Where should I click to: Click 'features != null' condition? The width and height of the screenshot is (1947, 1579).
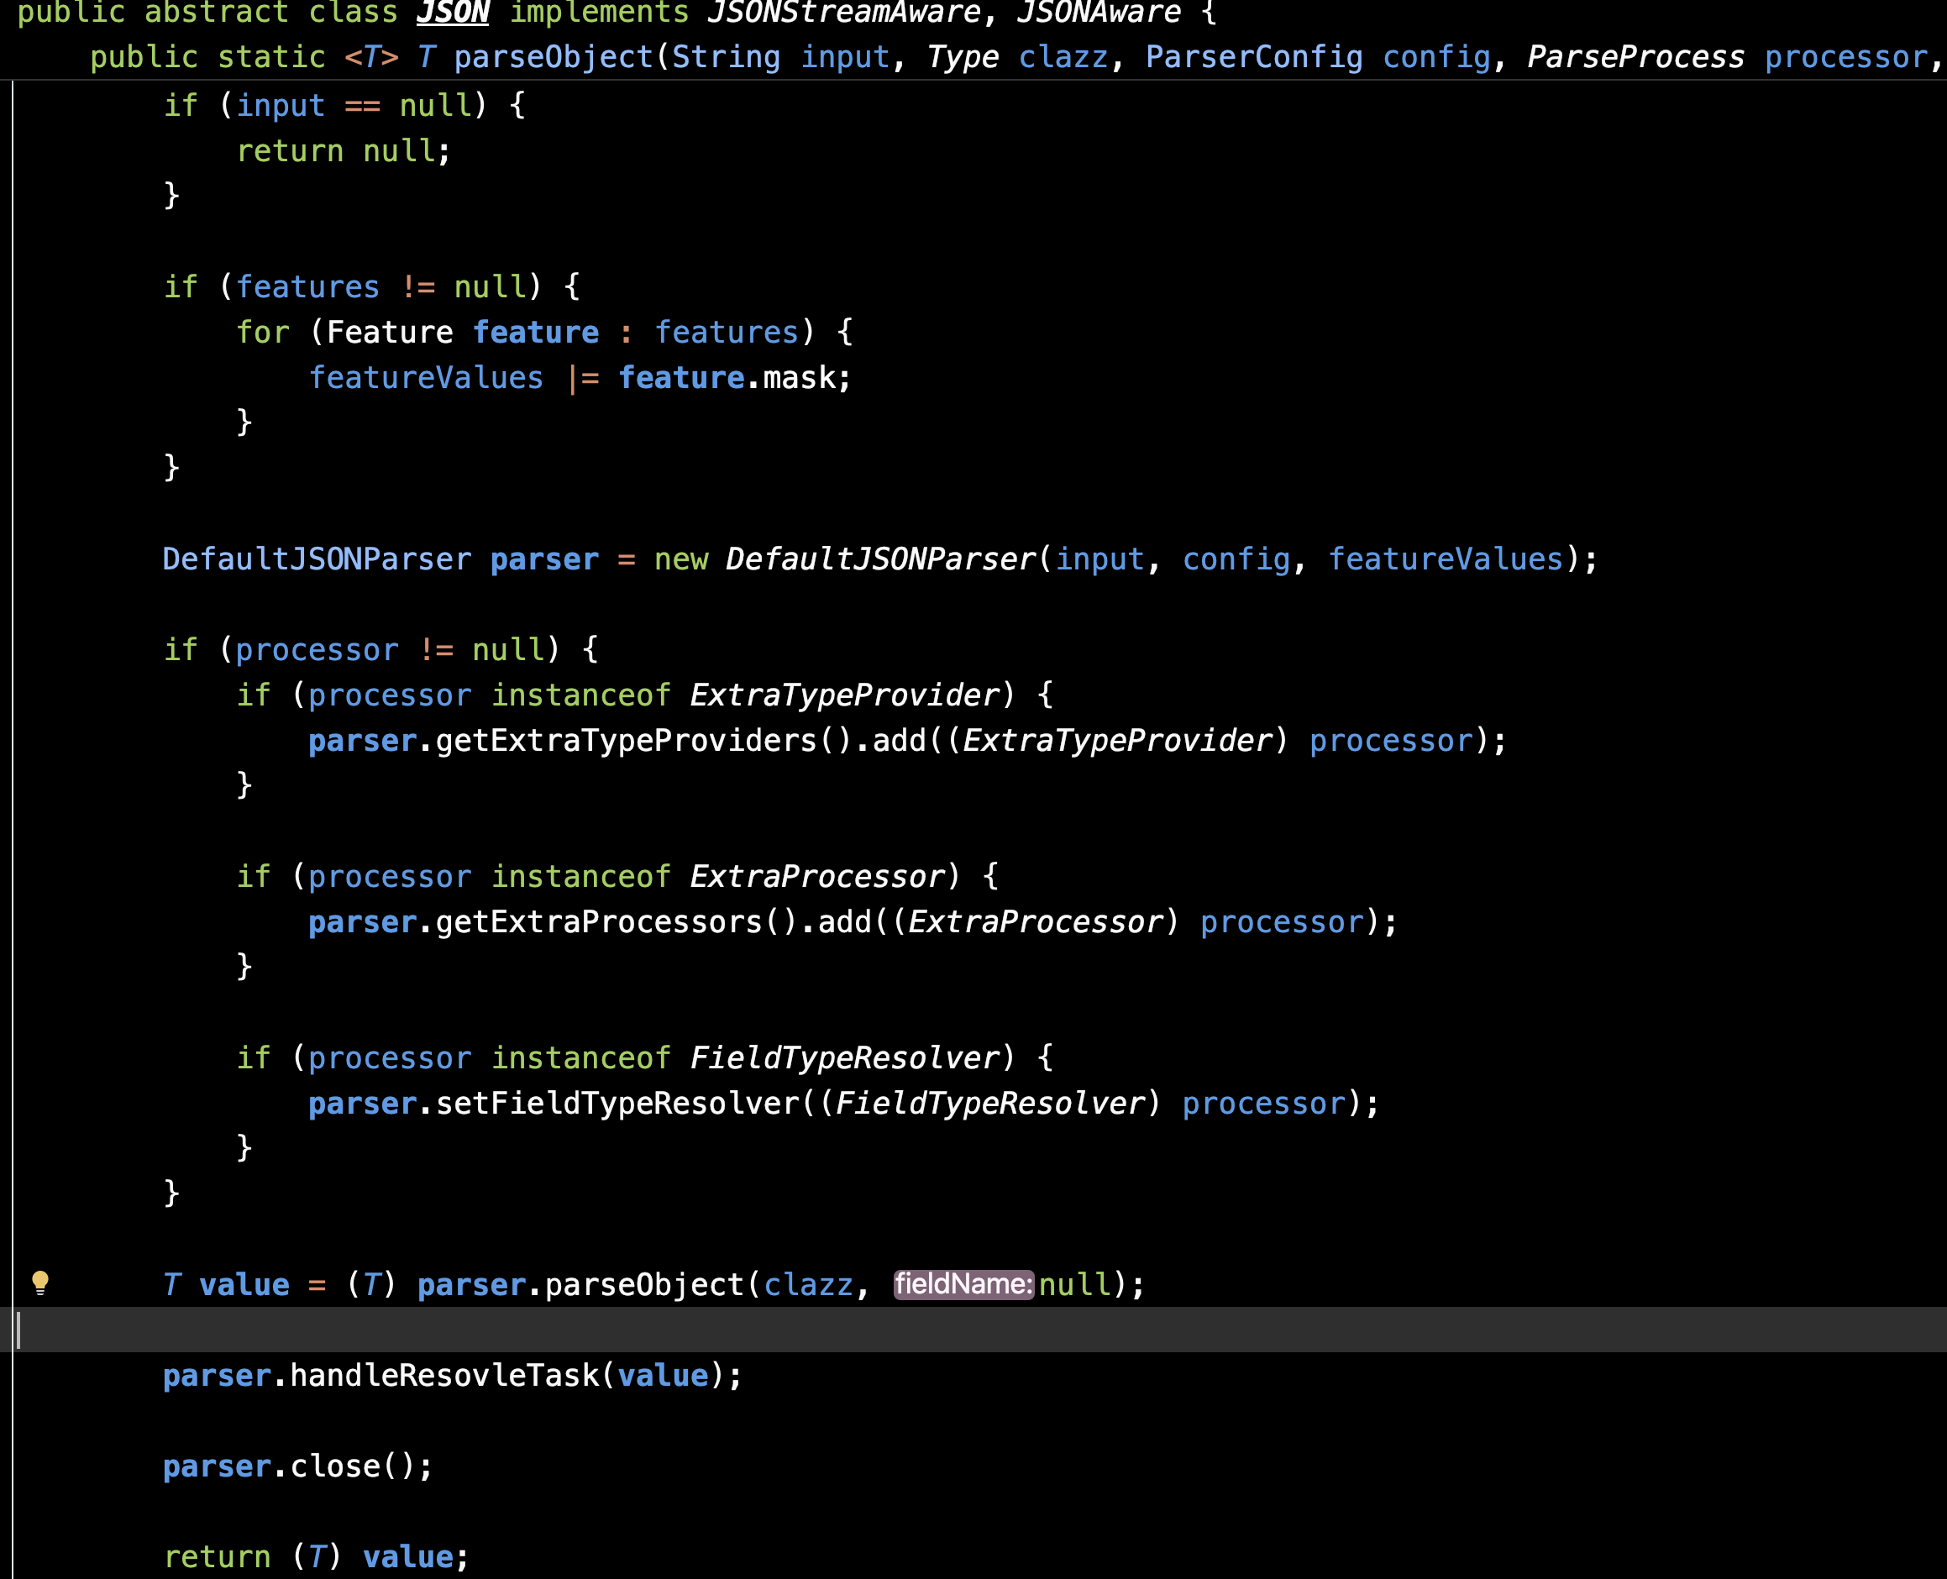[x=382, y=287]
